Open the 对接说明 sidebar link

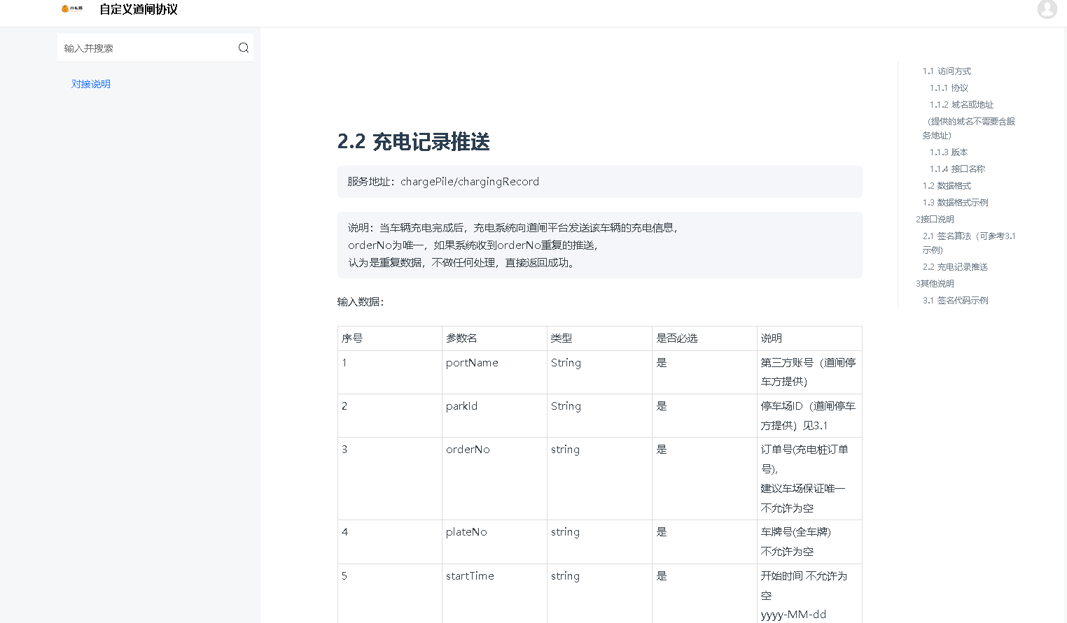click(x=91, y=84)
